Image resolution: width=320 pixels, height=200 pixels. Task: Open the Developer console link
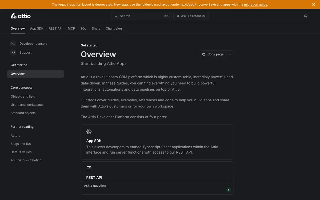33,43
